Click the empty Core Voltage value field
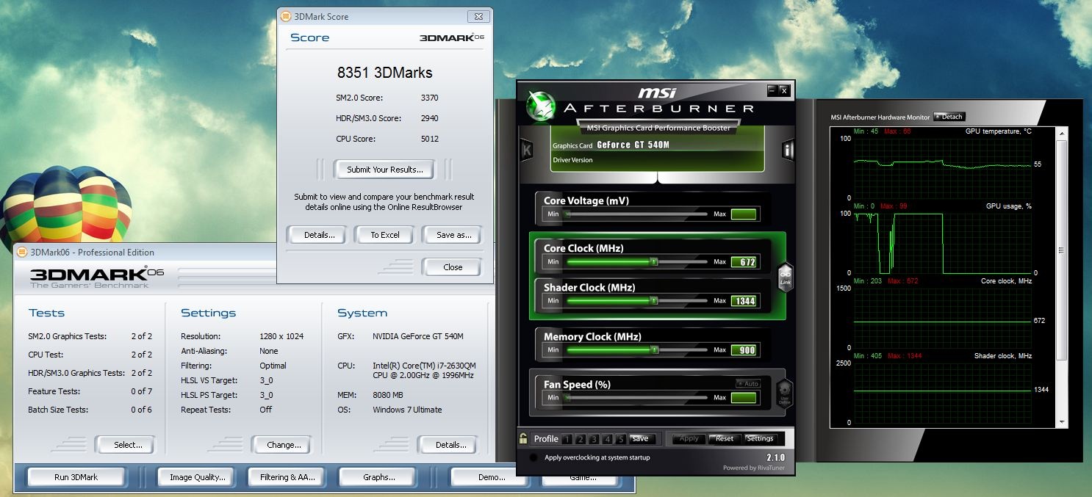 click(744, 214)
